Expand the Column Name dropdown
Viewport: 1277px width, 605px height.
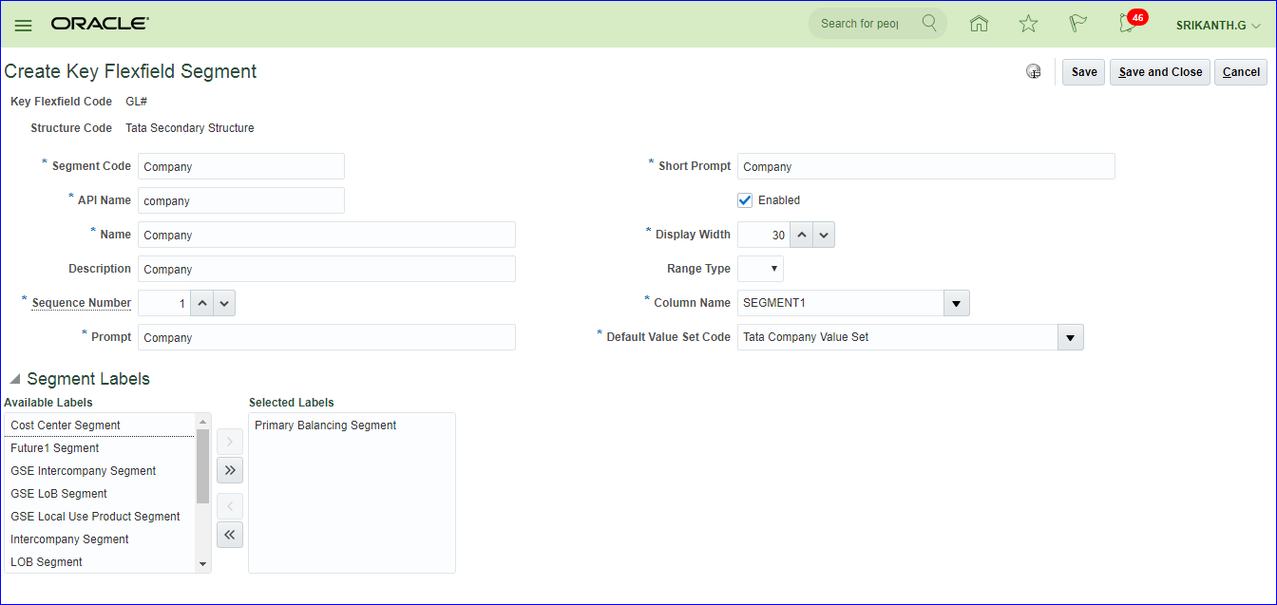pos(956,303)
